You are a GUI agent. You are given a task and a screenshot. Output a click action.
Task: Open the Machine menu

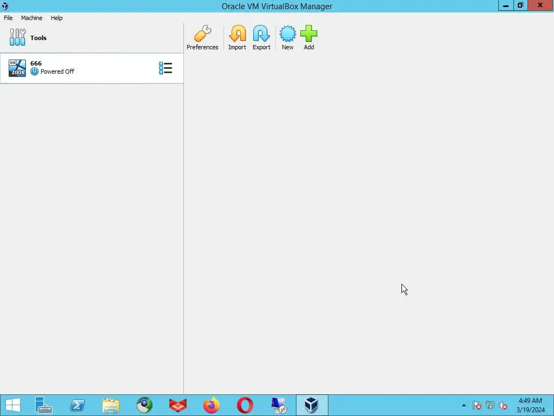coord(32,18)
